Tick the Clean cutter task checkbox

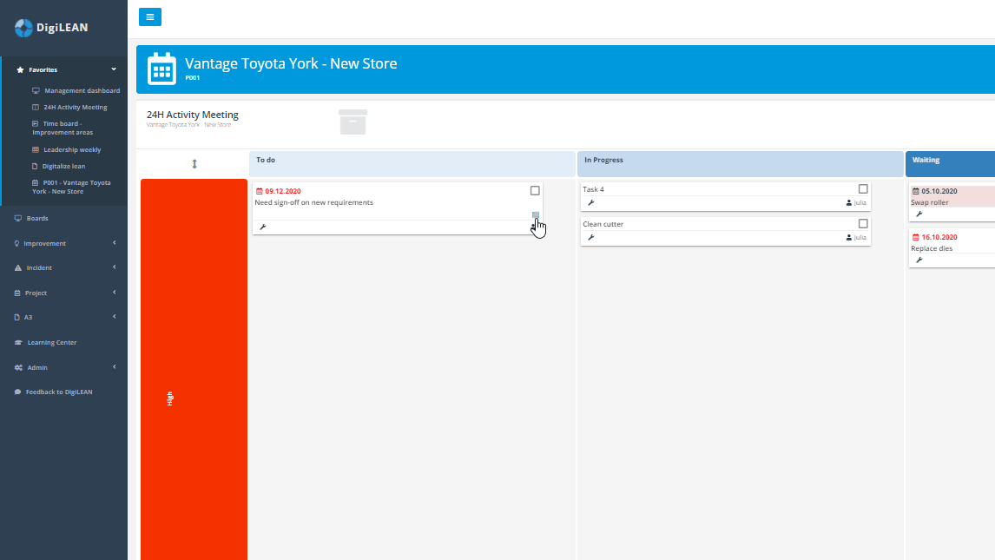click(863, 224)
